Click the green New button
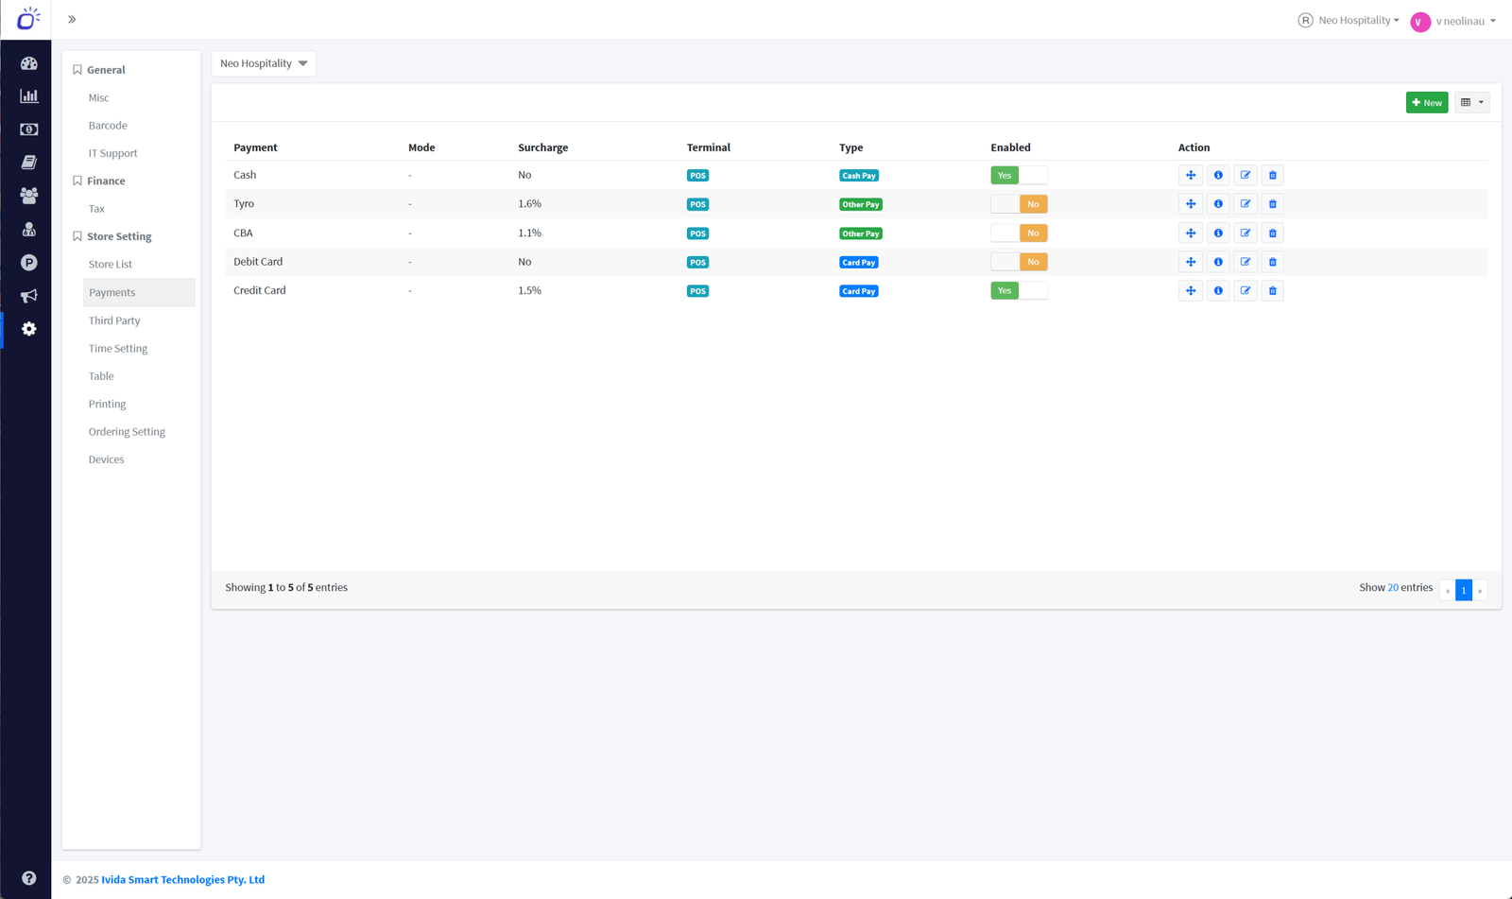1512x899 pixels. point(1426,102)
